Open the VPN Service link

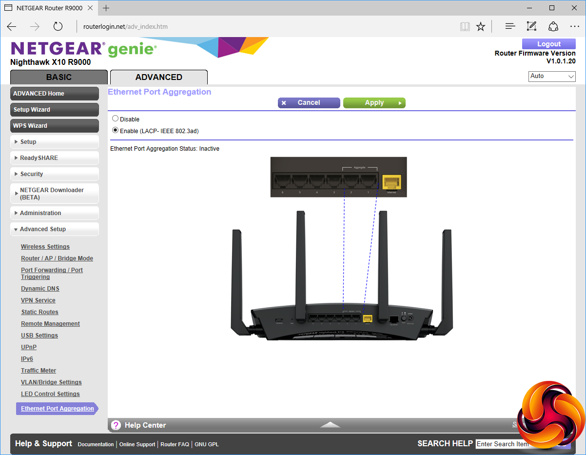point(38,300)
